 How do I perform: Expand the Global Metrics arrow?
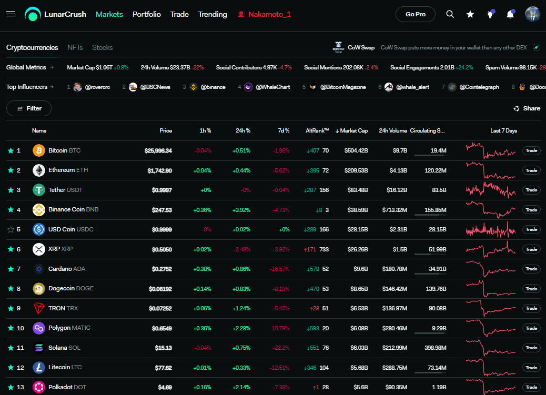click(x=52, y=67)
